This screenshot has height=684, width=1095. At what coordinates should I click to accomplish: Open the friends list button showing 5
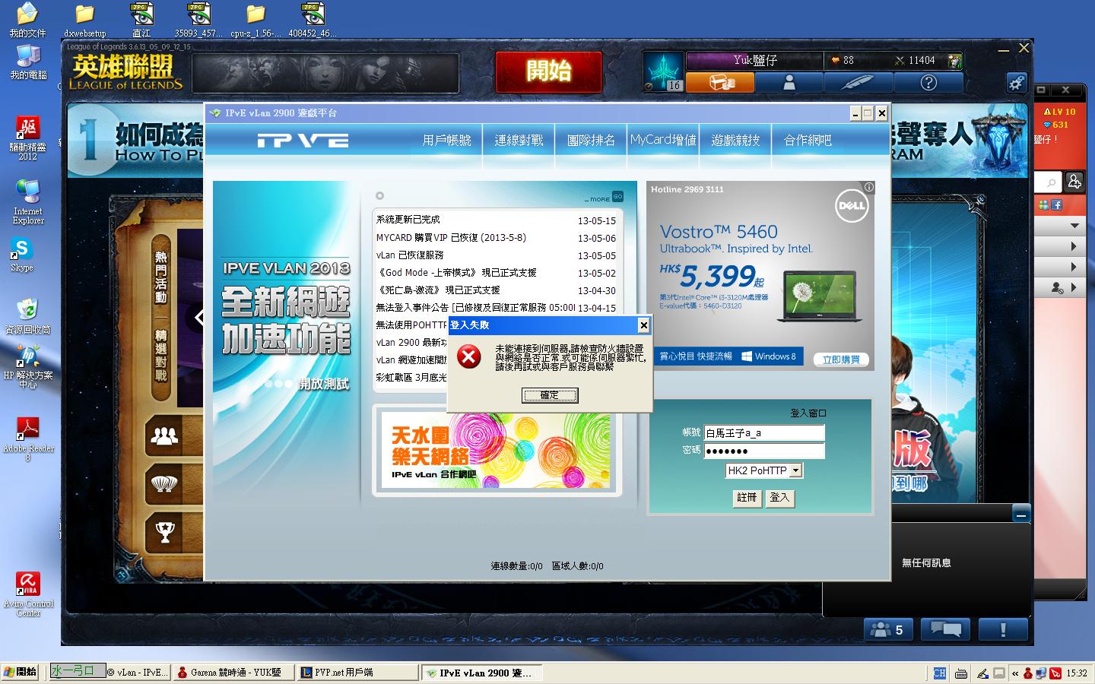pyautogui.click(x=889, y=629)
